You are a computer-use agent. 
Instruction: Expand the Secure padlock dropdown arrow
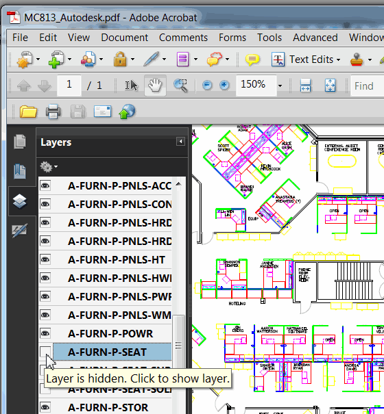point(132,60)
